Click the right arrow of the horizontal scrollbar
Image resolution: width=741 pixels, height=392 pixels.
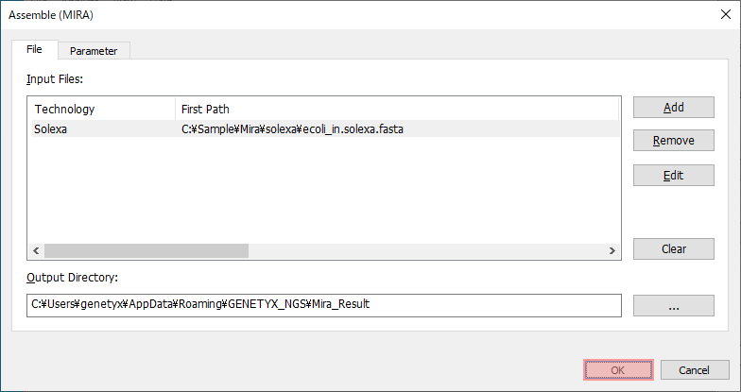pyautogui.click(x=612, y=251)
